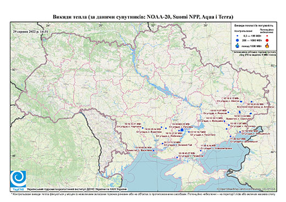The width and height of the screenshot is (286, 202).
Task: Click the UkrGMI spiral logo
Action: (x=18, y=179)
